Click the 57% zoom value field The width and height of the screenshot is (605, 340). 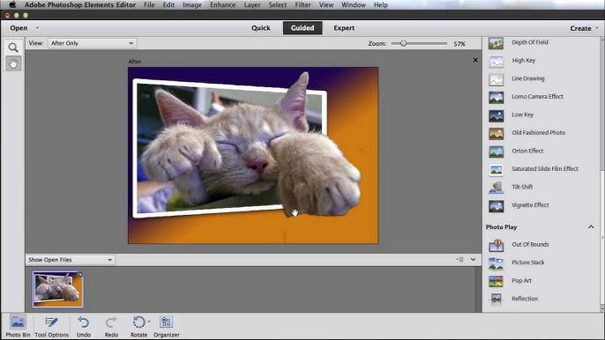point(459,43)
